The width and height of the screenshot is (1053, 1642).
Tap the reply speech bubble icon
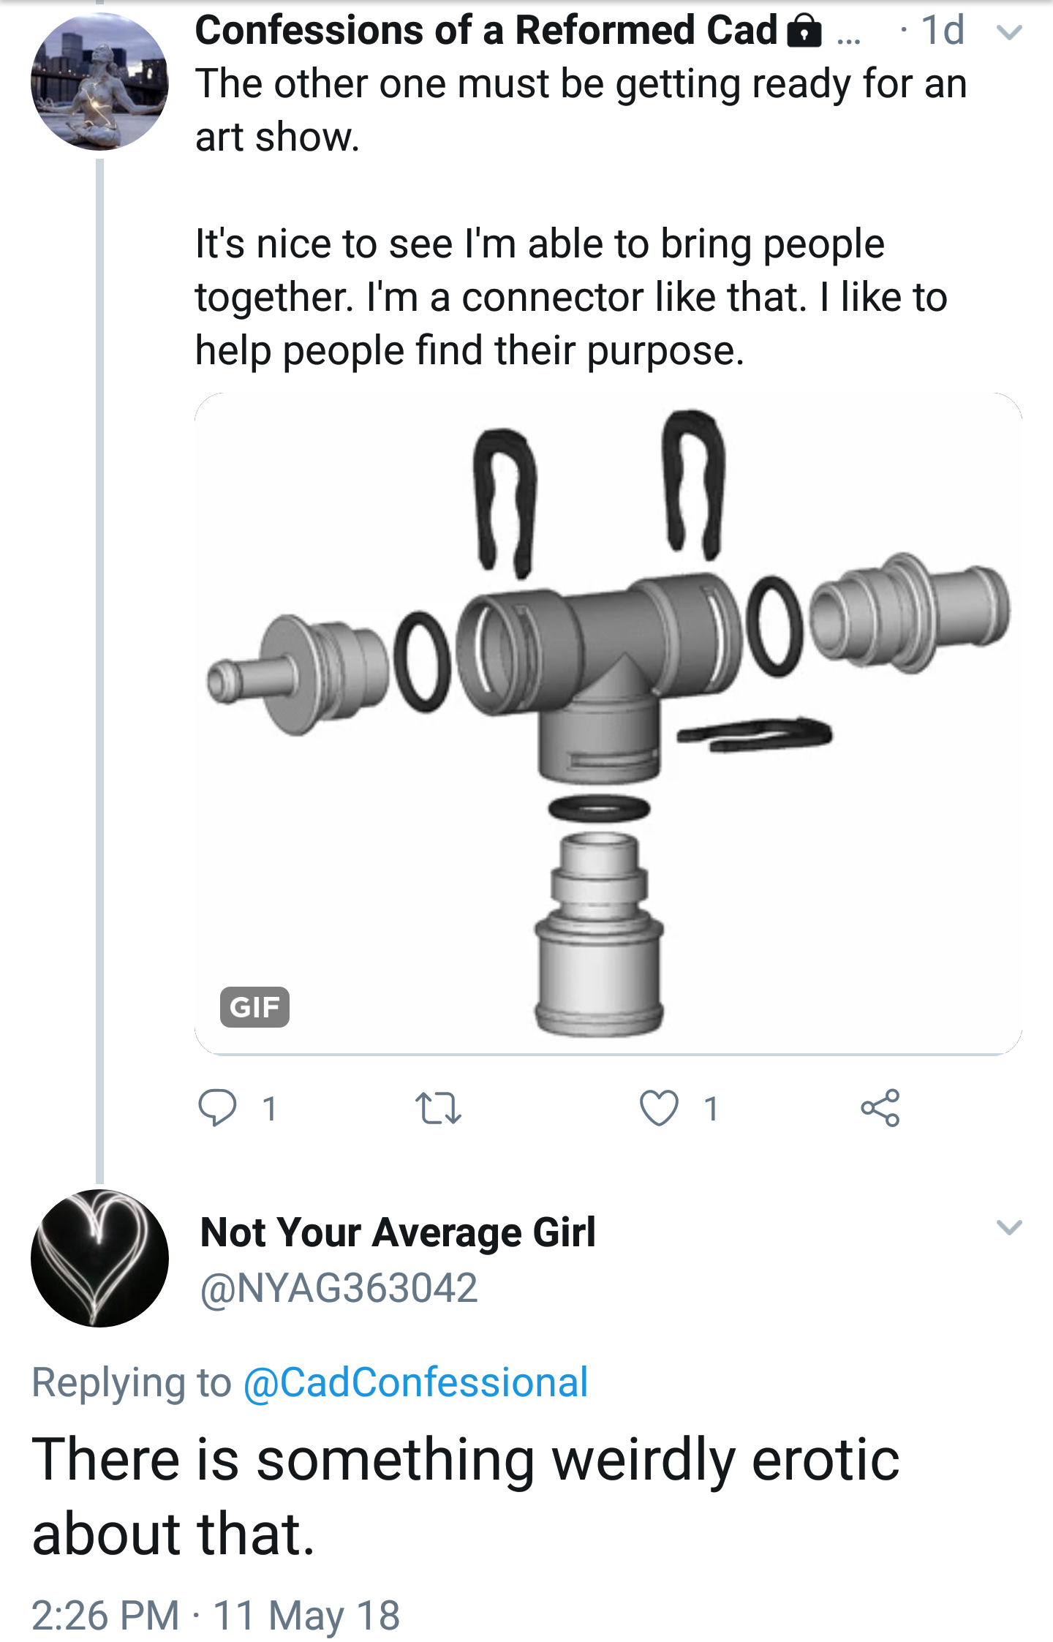click(217, 1107)
